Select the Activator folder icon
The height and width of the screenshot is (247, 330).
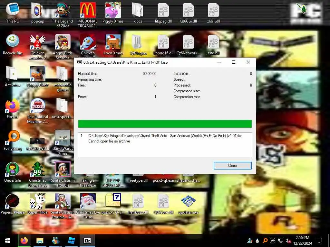point(13,77)
